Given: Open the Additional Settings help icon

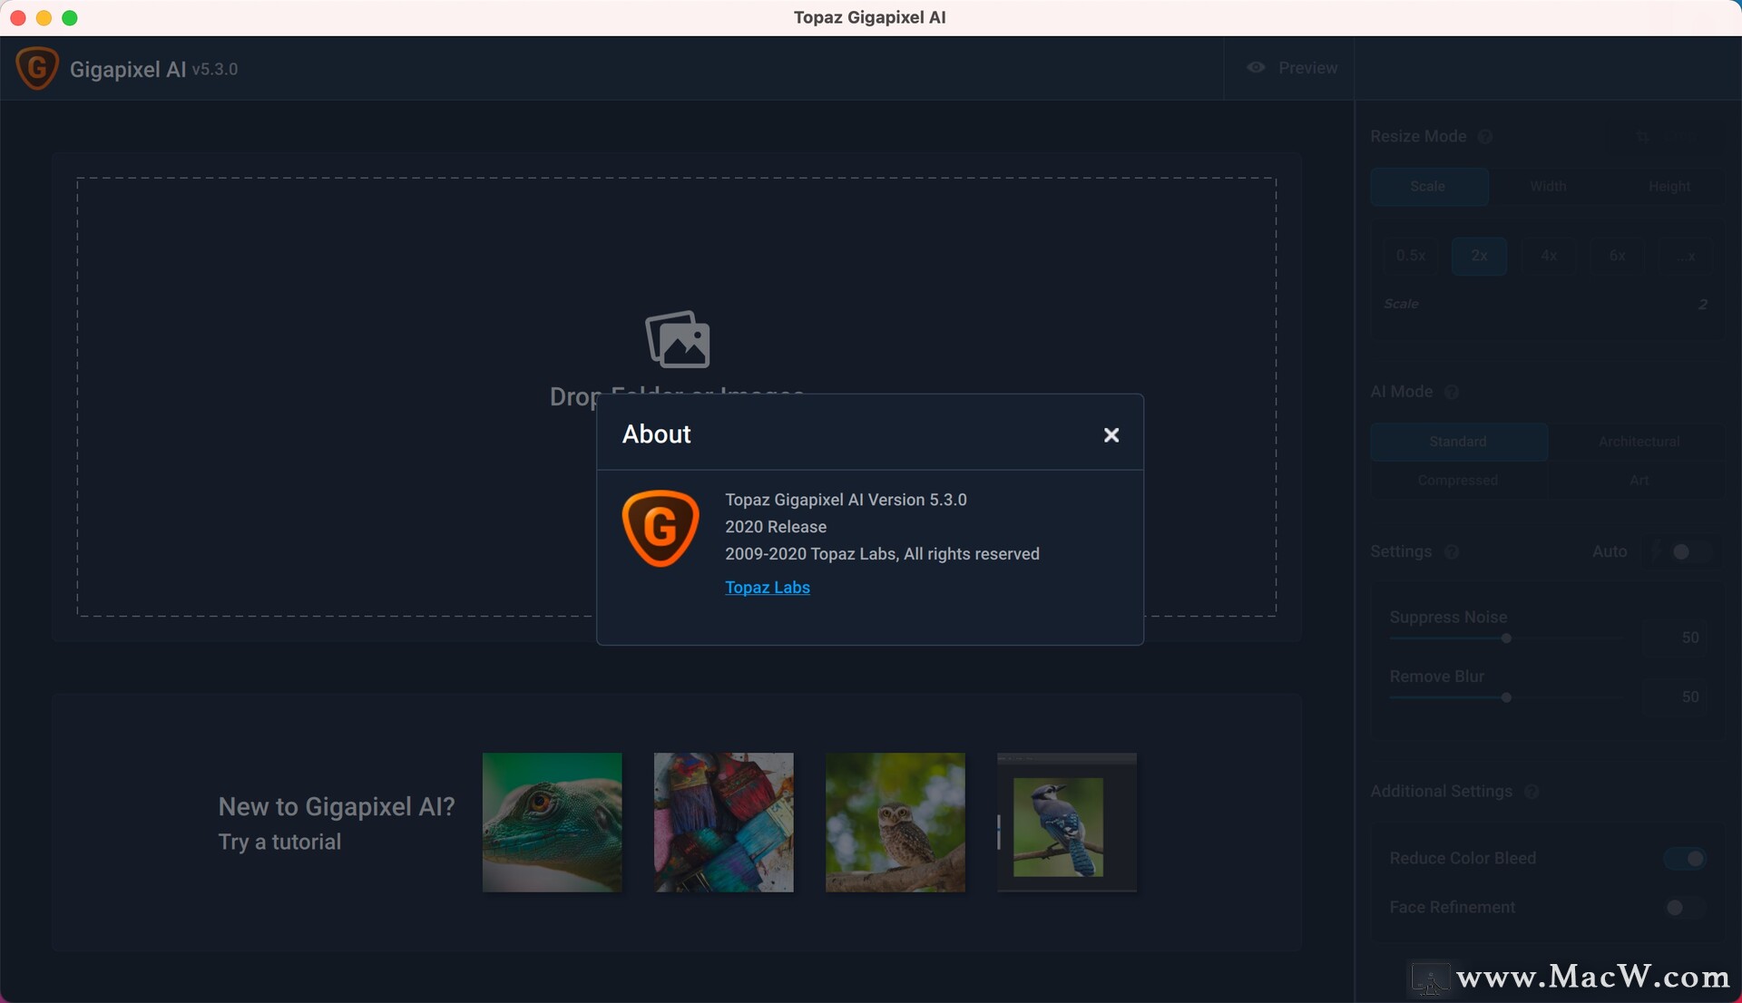Looking at the screenshot, I should (1532, 792).
